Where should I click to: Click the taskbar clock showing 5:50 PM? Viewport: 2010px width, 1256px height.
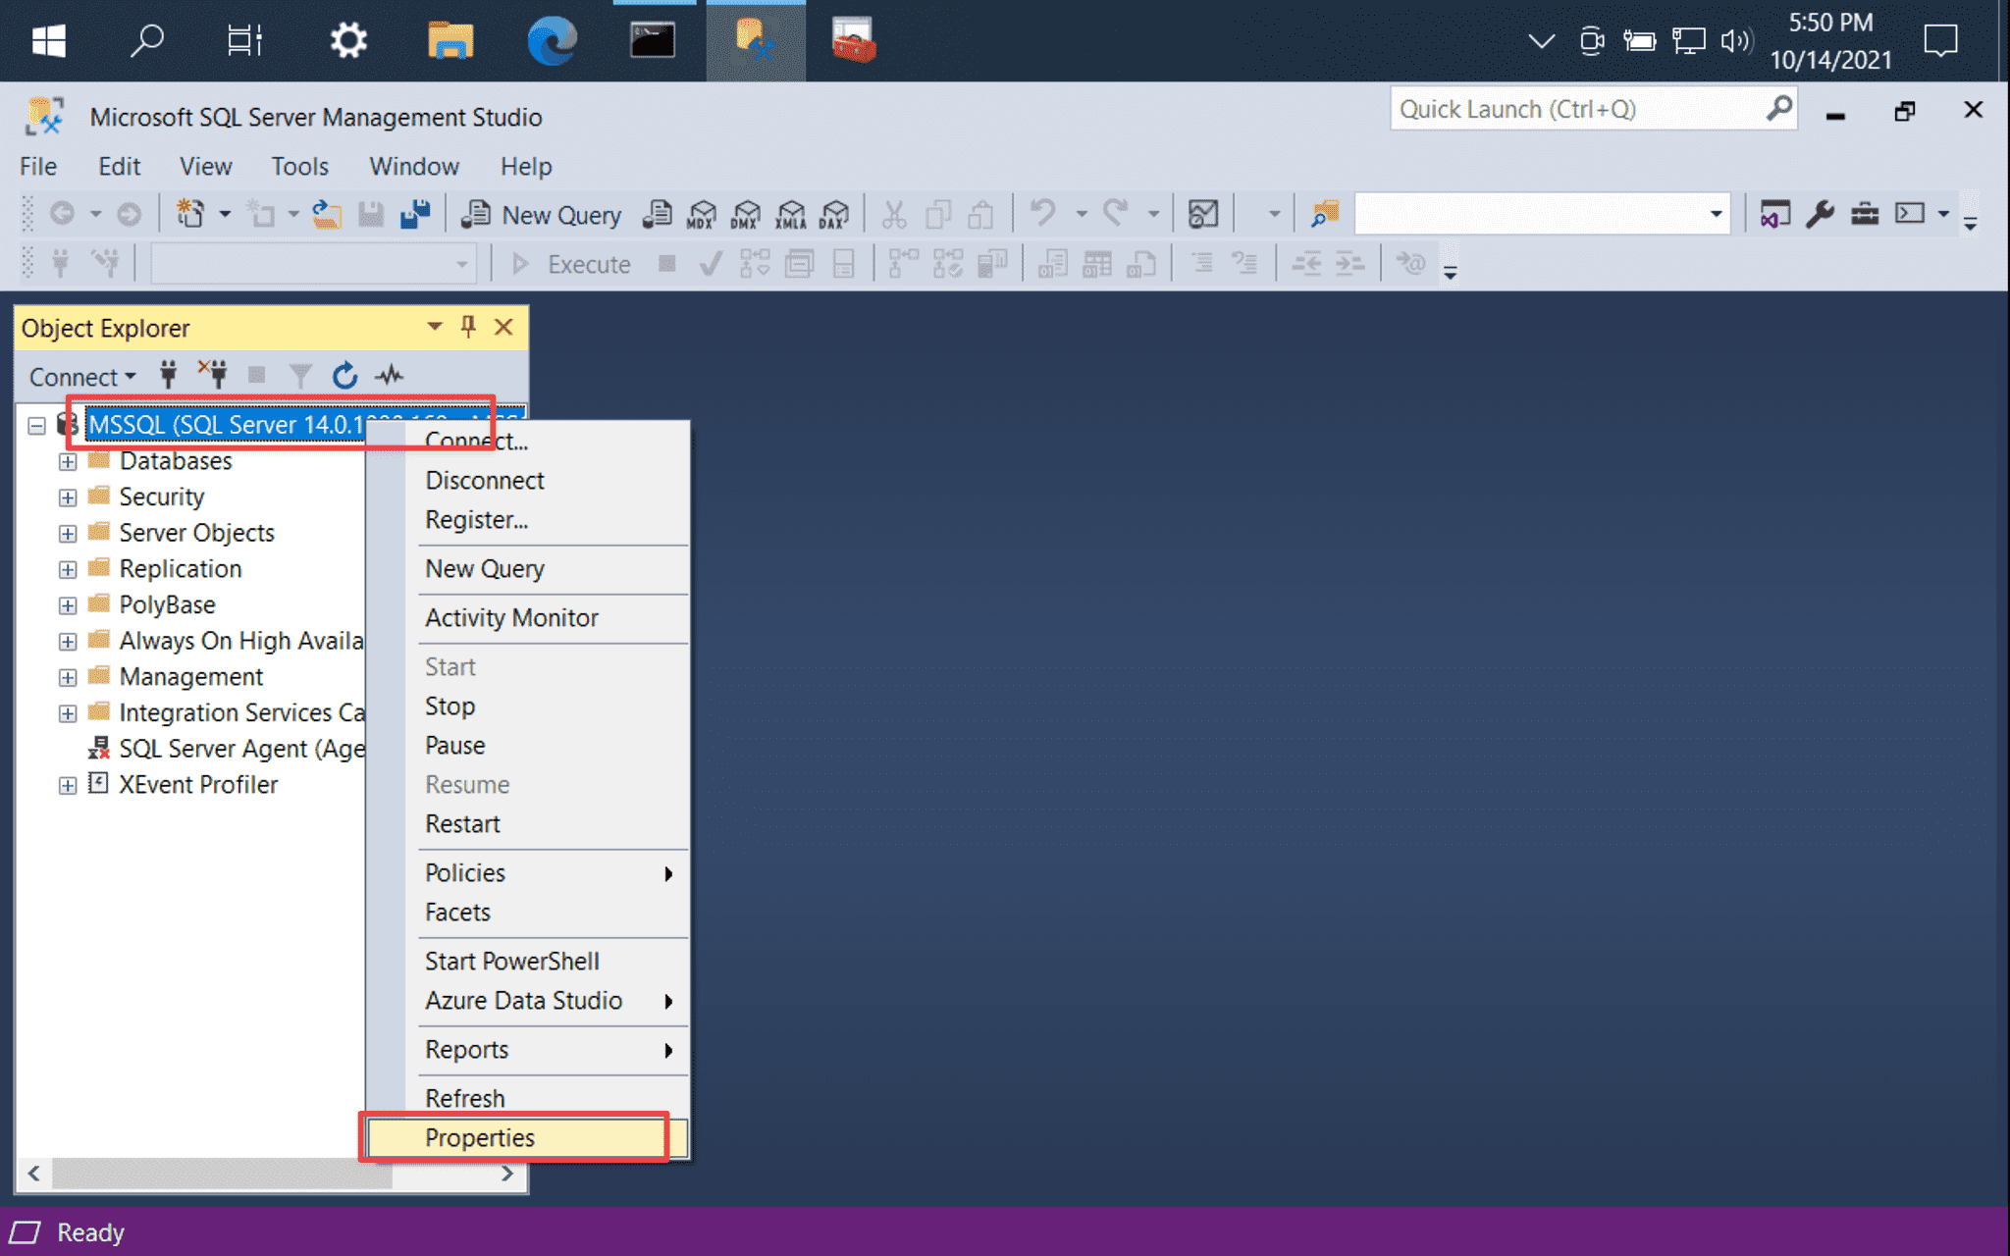click(x=1830, y=40)
